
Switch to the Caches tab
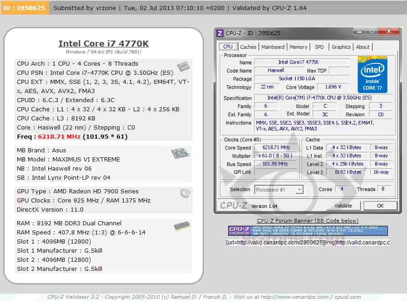click(x=248, y=47)
